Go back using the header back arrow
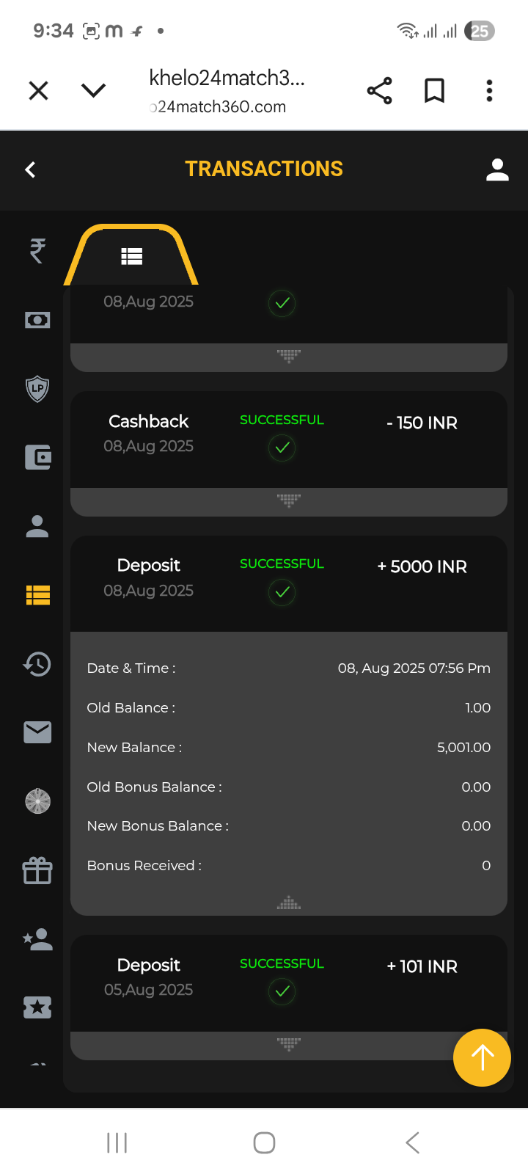Image resolution: width=528 pixels, height=1174 pixels. tap(31, 169)
